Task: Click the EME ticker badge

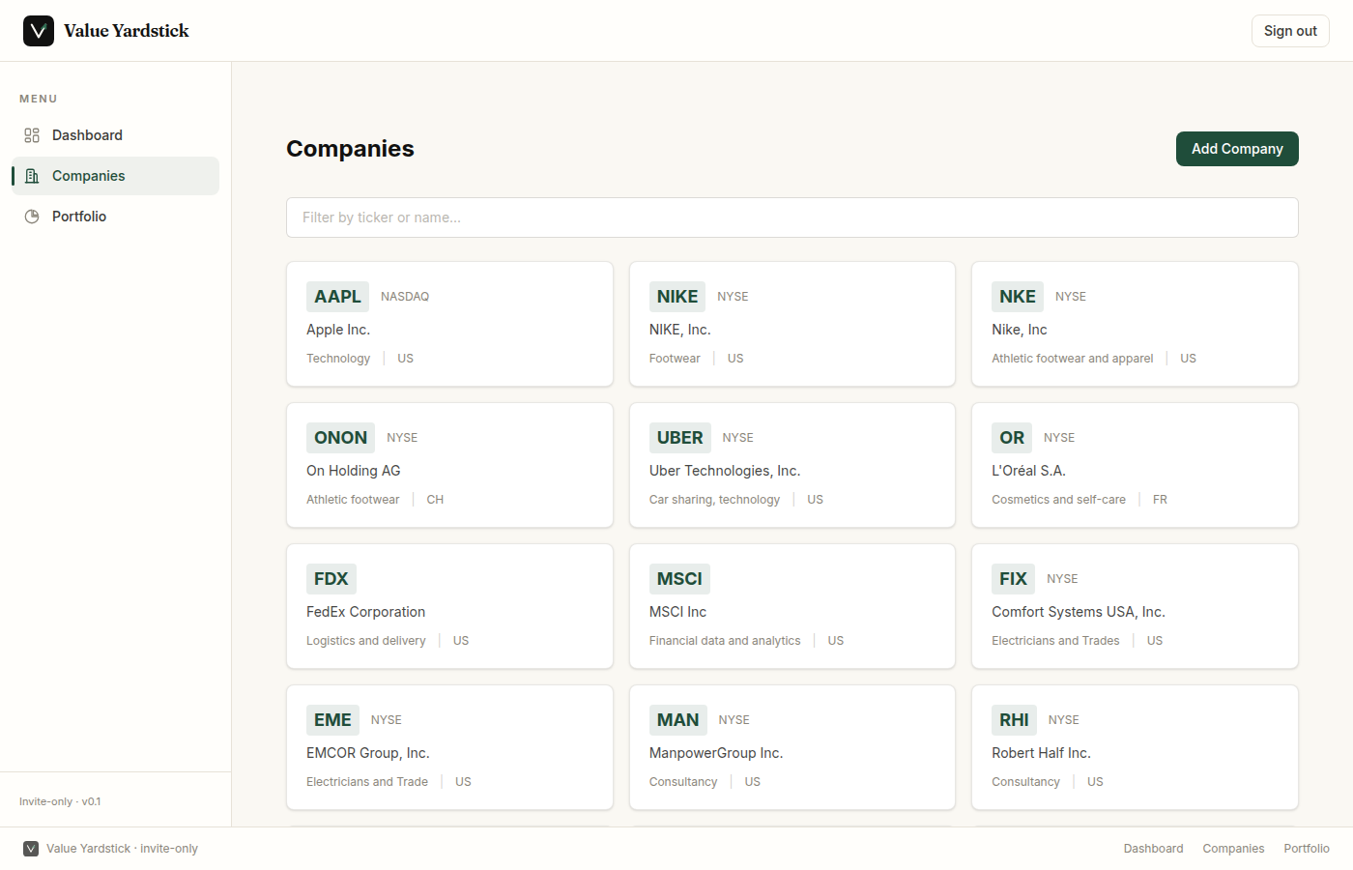Action: pos(332,720)
